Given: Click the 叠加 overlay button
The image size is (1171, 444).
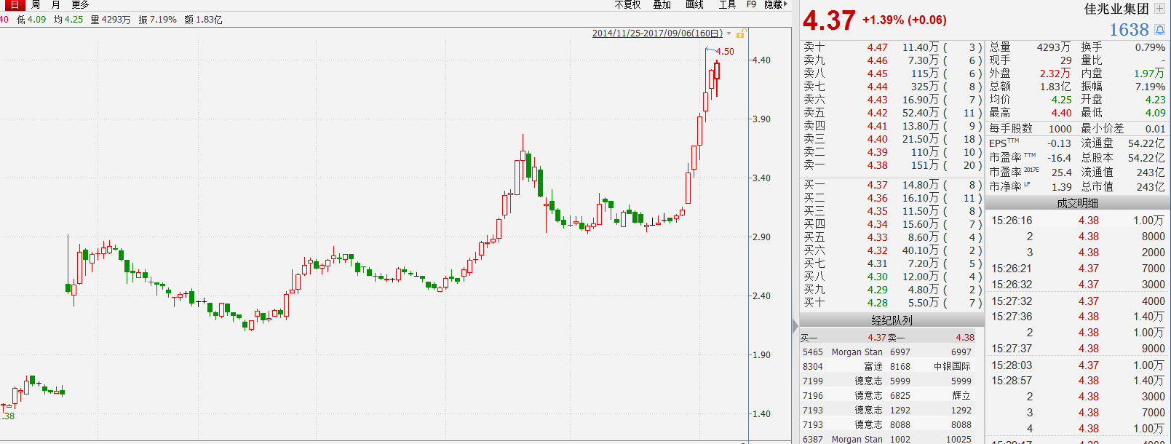Looking at the screenshot, I should [662, 4].
